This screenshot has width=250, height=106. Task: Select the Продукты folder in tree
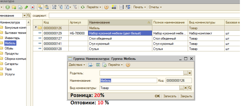[x=12, y=54]
